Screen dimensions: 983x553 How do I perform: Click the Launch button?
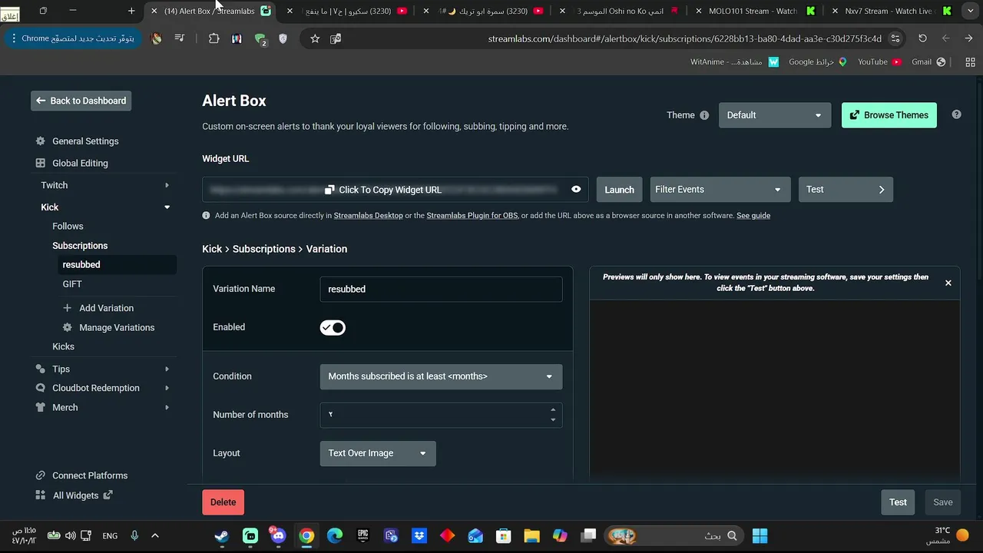[x=619, y=190]
